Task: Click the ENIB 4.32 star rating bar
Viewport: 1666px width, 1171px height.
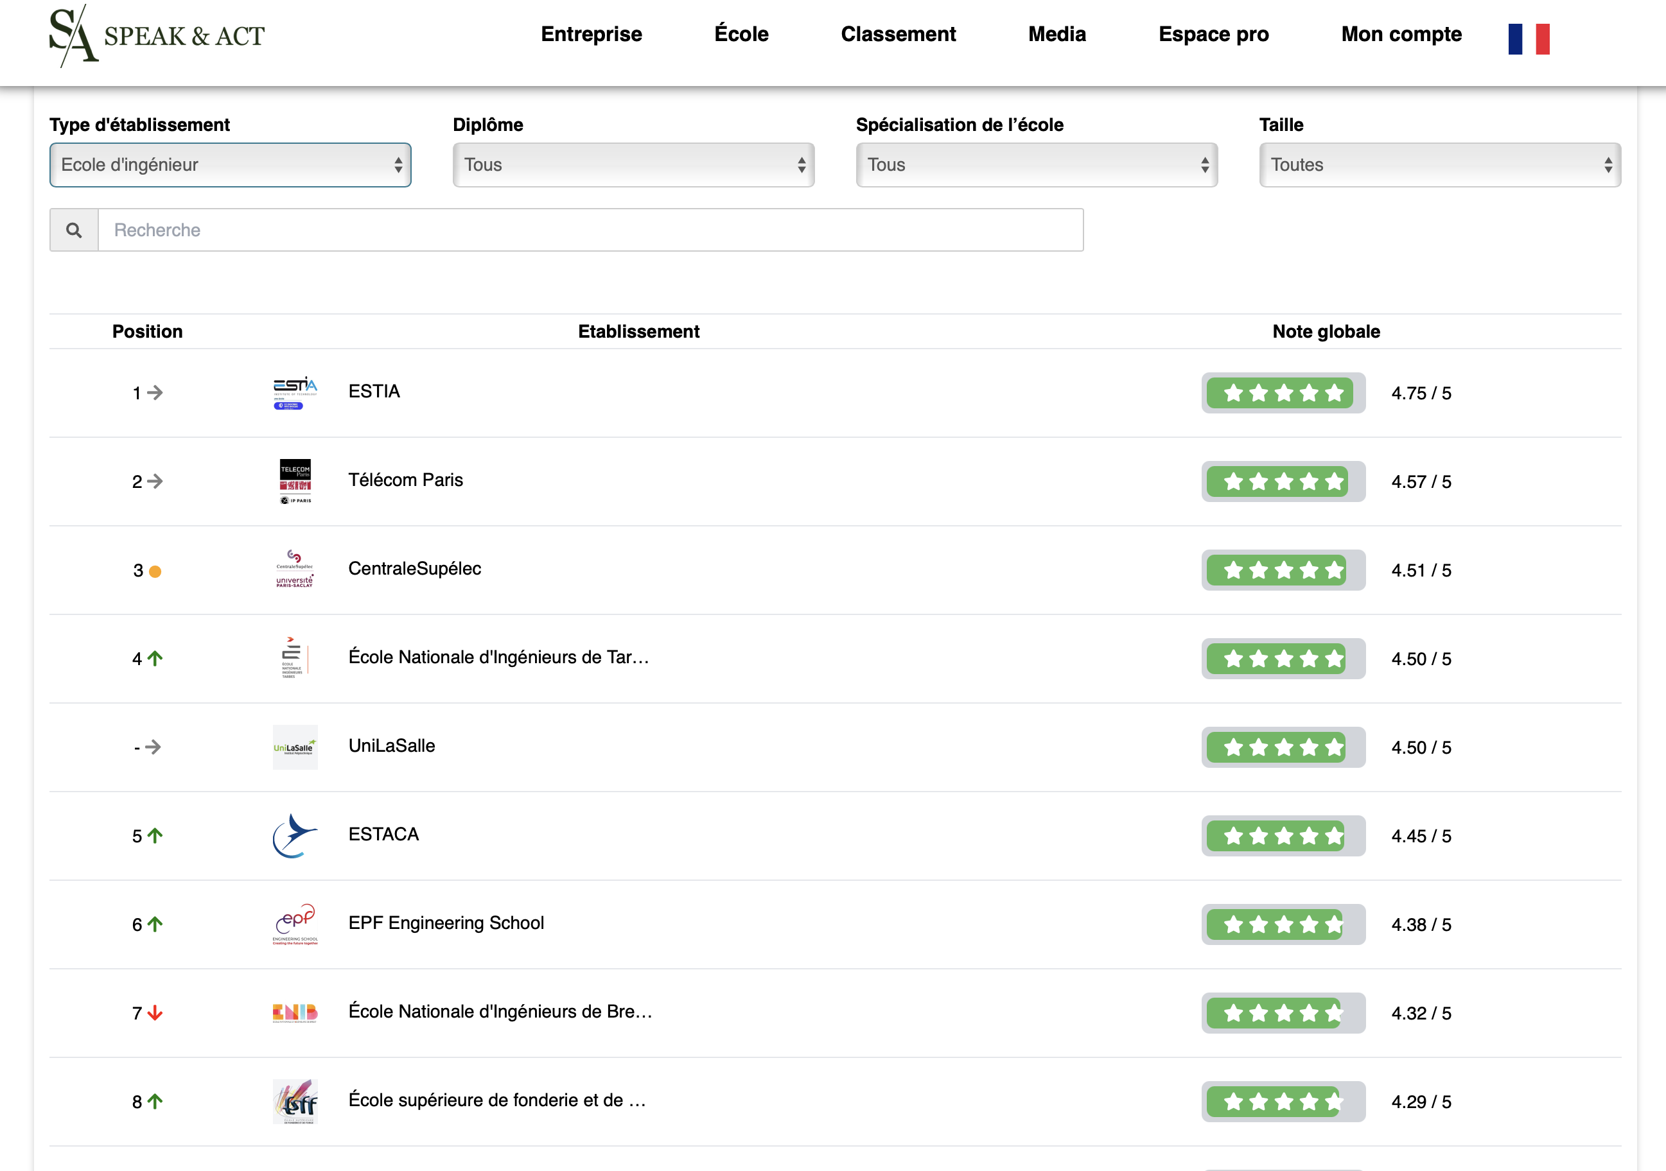Action: coord(1283,1013)
